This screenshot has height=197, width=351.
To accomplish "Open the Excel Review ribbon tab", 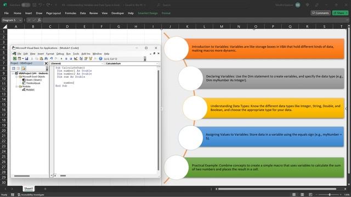I will 94,13.
